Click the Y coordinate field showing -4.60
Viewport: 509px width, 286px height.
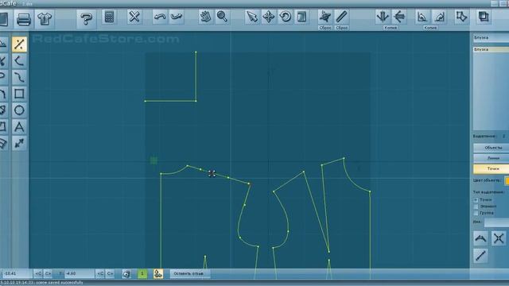80,273
